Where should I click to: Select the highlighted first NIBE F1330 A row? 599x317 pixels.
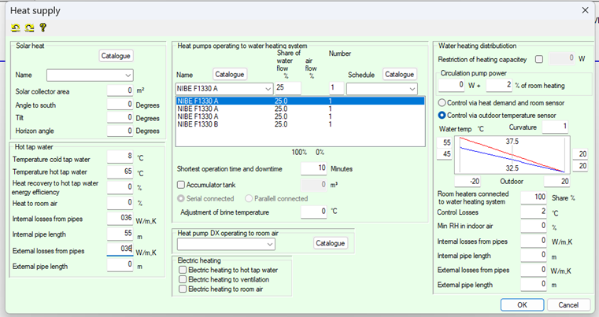pos(198,101)
